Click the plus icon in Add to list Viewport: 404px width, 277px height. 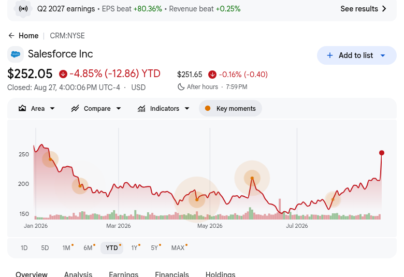[330, 55]
